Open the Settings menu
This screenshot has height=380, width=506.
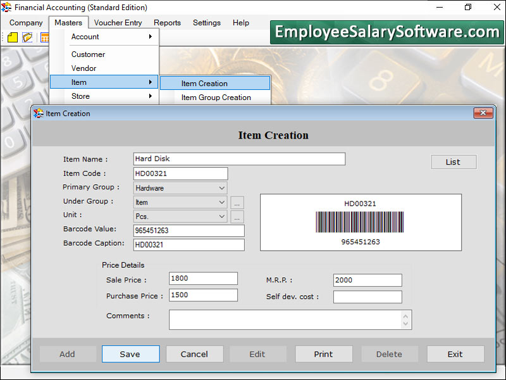[206, 22]
